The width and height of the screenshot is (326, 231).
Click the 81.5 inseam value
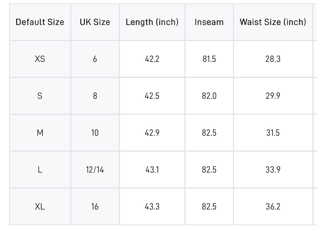[x=209, y=59]
